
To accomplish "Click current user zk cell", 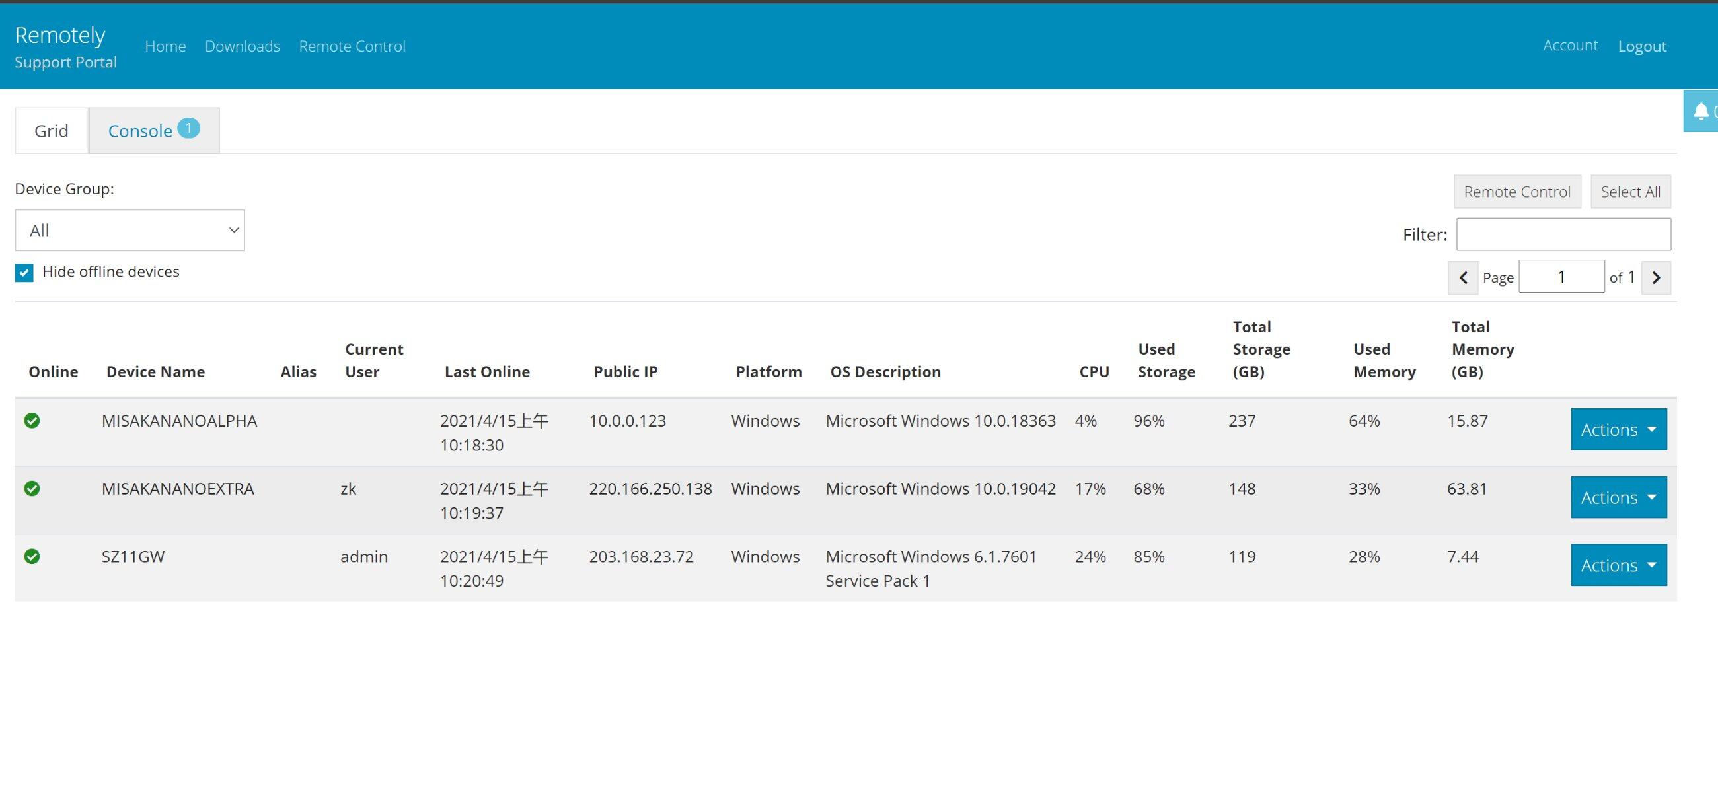I will (348, 489).
